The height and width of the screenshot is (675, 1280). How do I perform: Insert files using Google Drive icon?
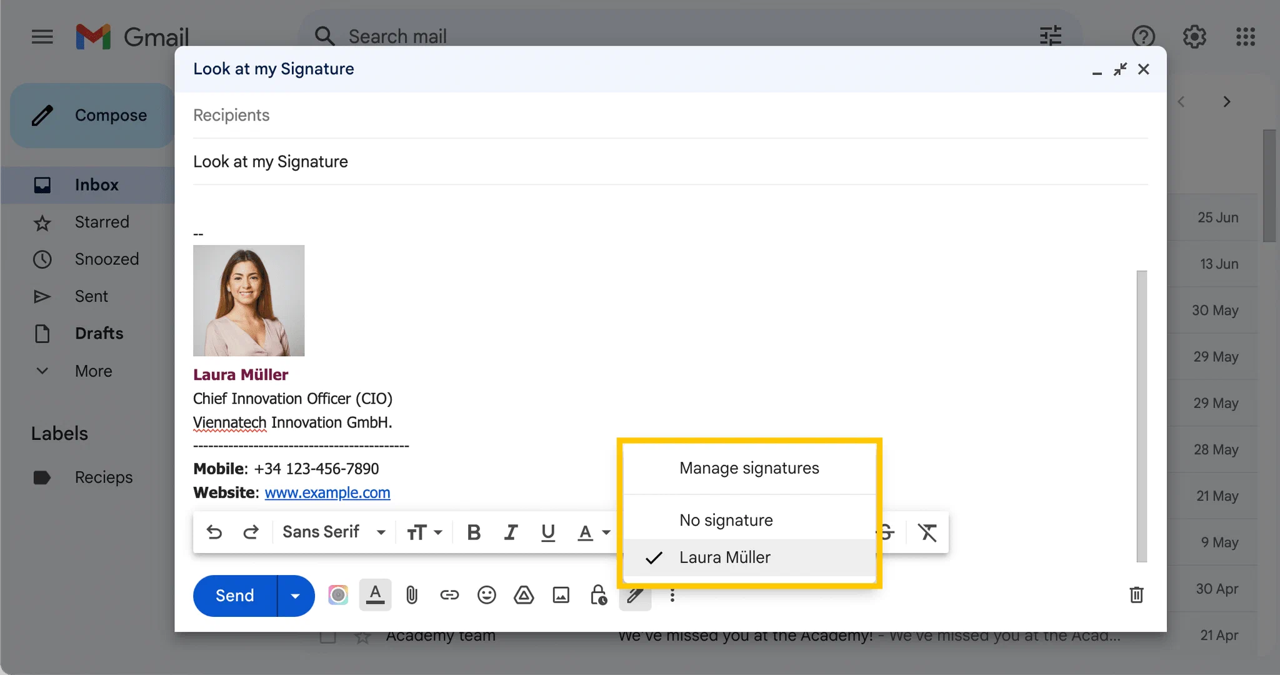[x=524, y=595]
